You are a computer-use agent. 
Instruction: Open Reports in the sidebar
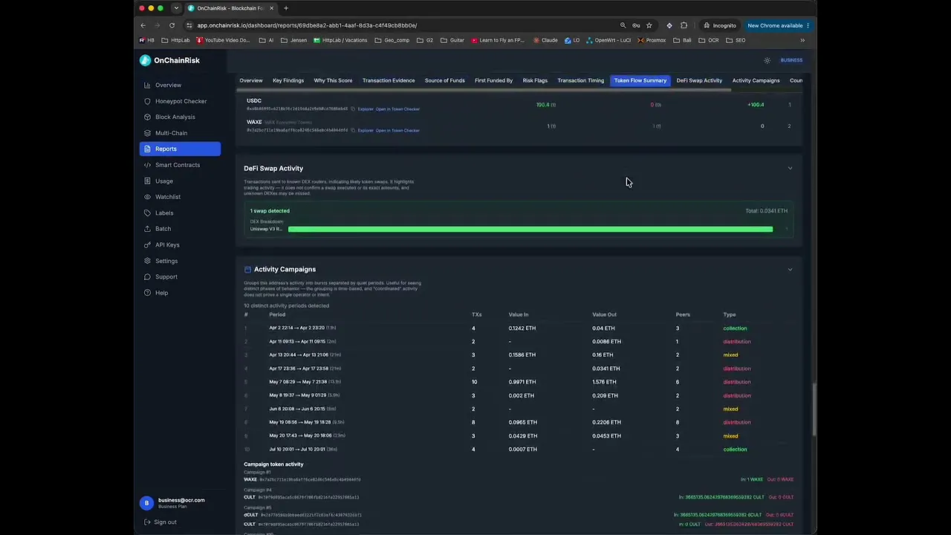(x=180, y=149)
